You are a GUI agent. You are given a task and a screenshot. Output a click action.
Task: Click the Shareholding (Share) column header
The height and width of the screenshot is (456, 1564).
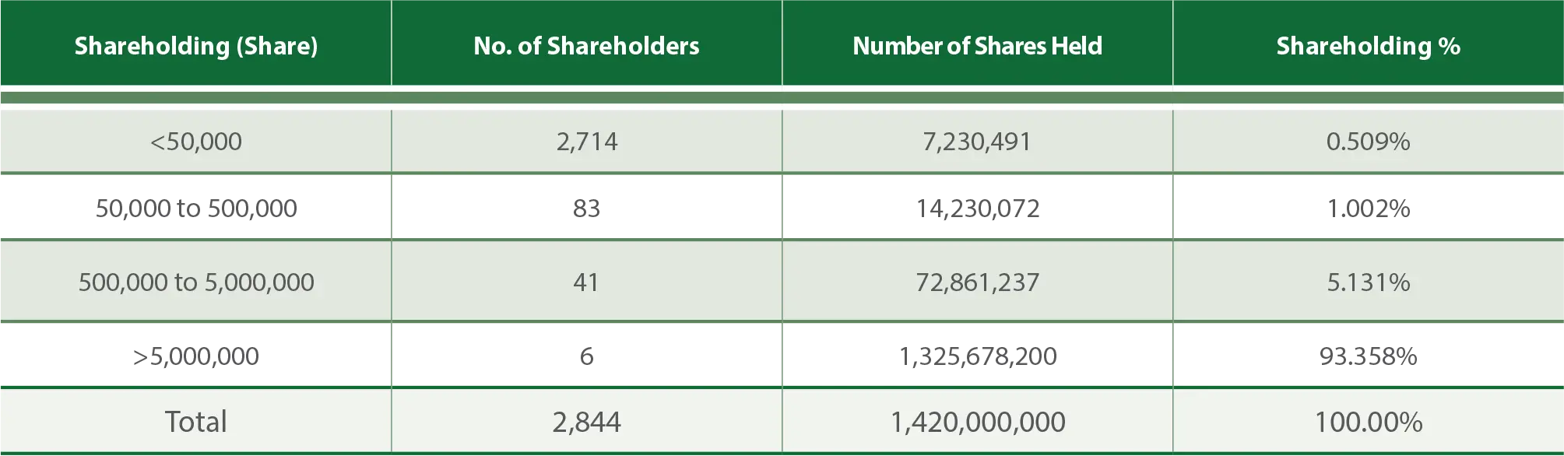coord(196,46)
